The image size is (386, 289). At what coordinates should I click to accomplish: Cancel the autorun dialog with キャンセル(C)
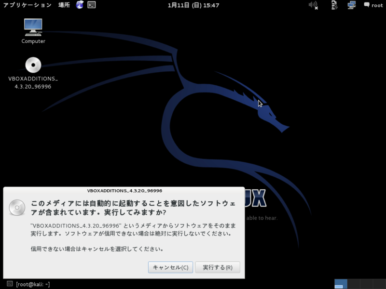(x=170, y=267)
